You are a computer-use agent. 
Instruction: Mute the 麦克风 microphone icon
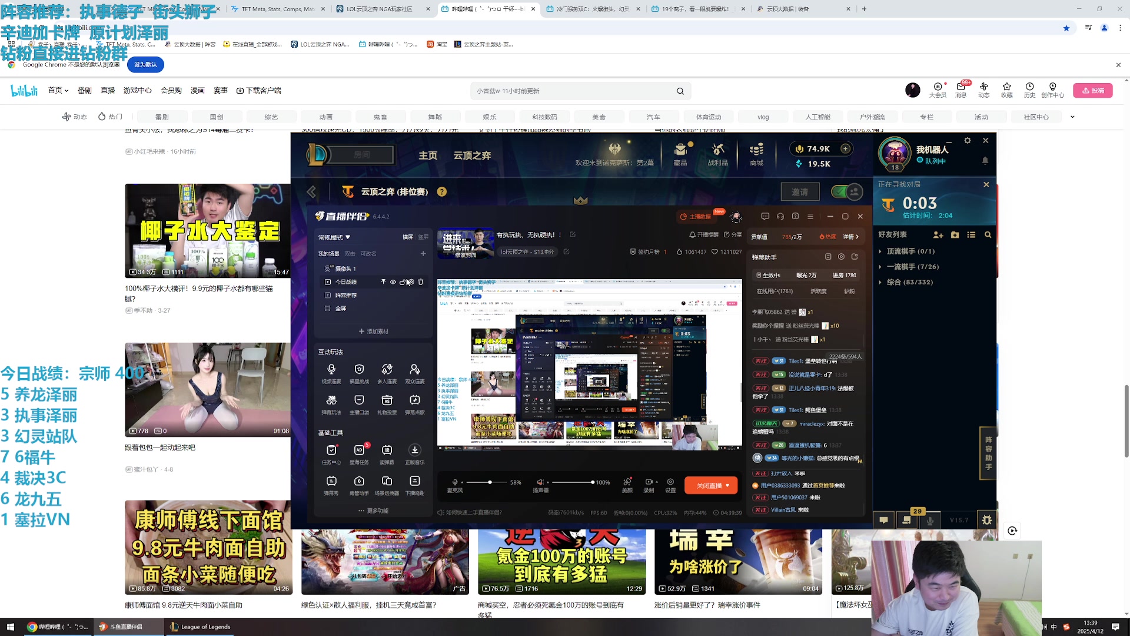tap(454, 482)
